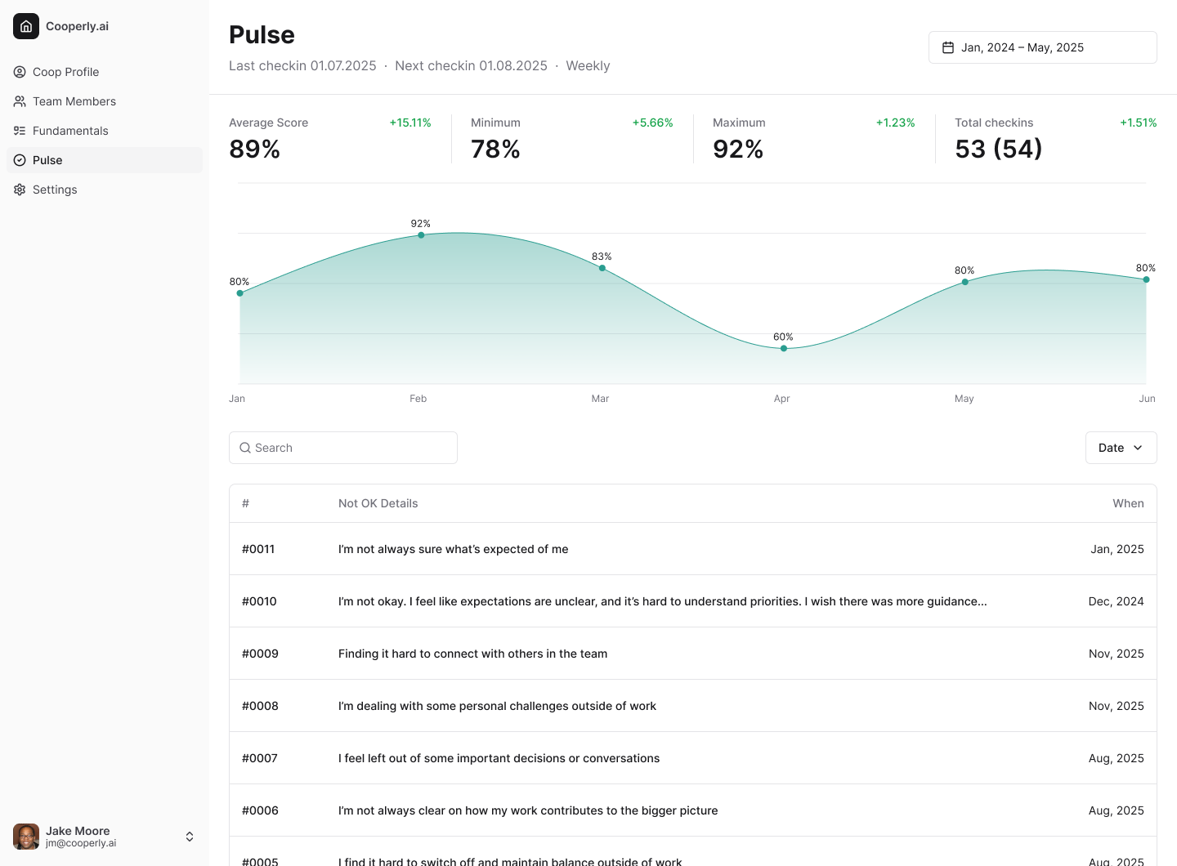Click the Date sort button above the table

click(1121, 448)
